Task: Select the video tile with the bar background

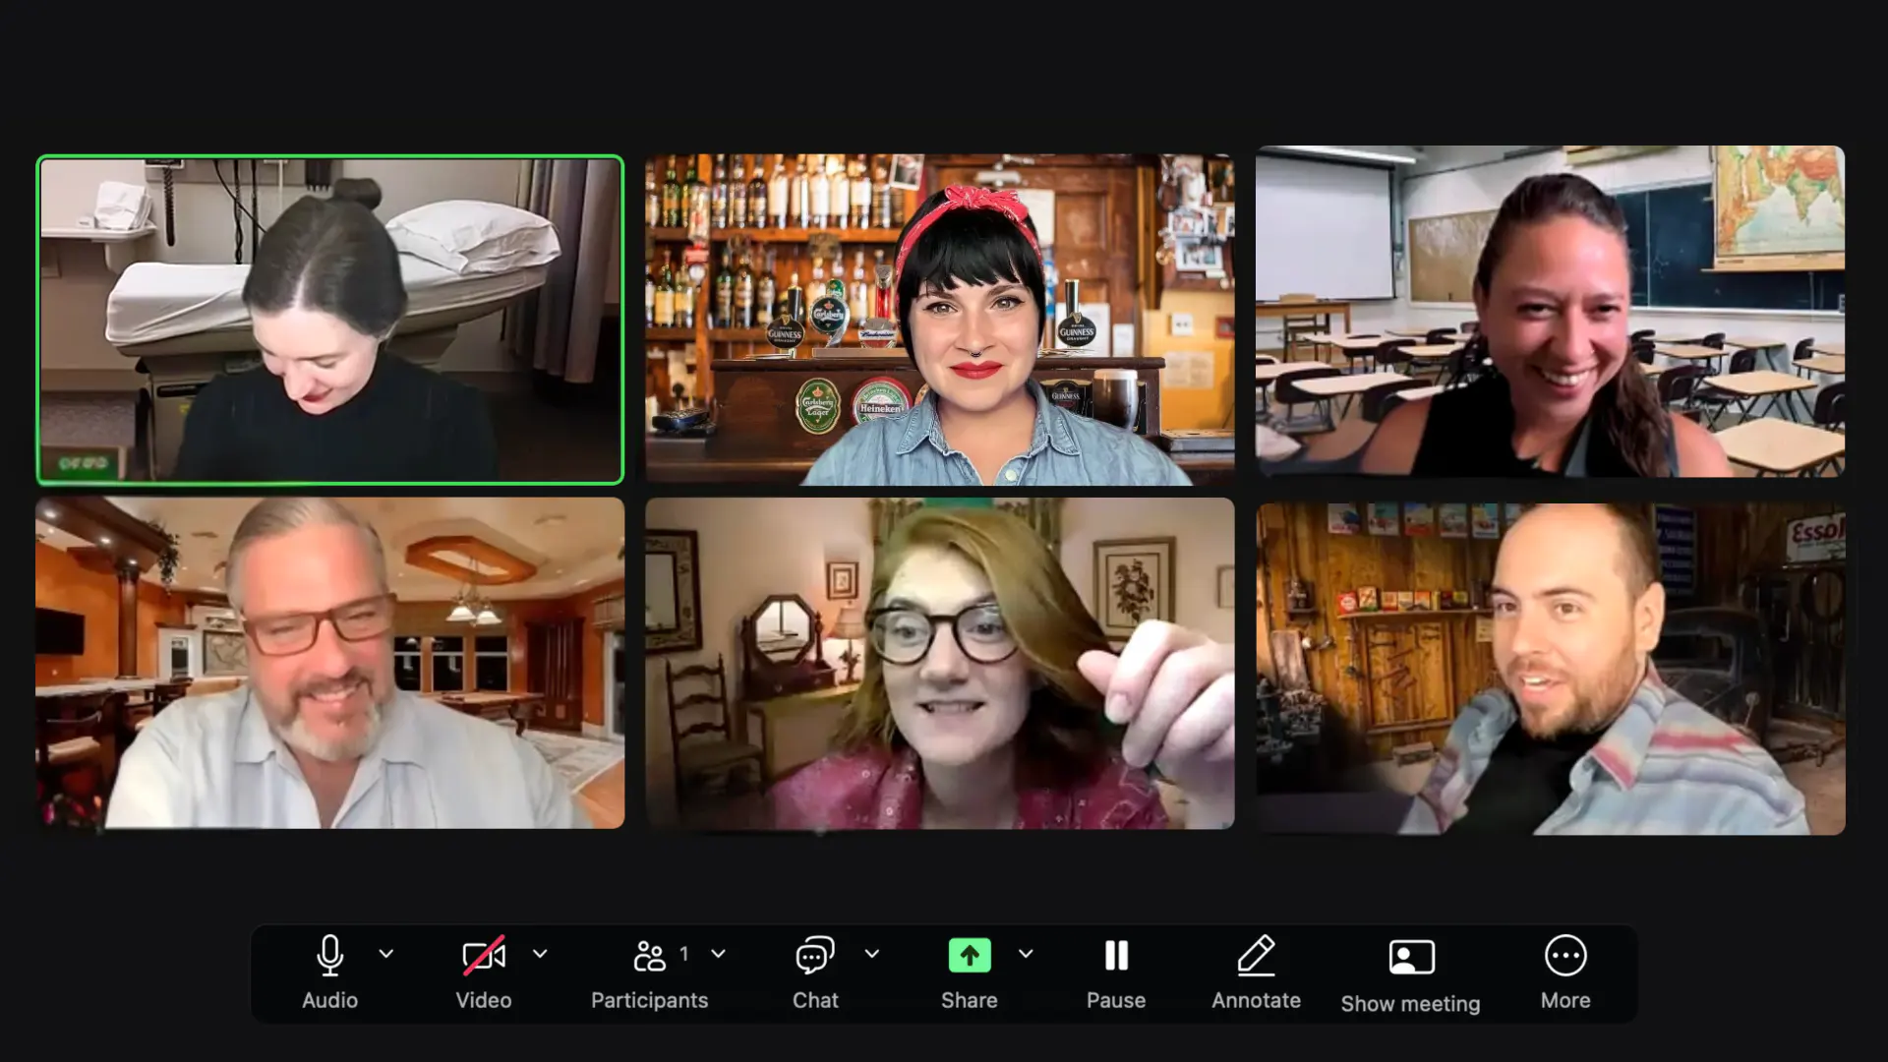Action: point(939,320)
